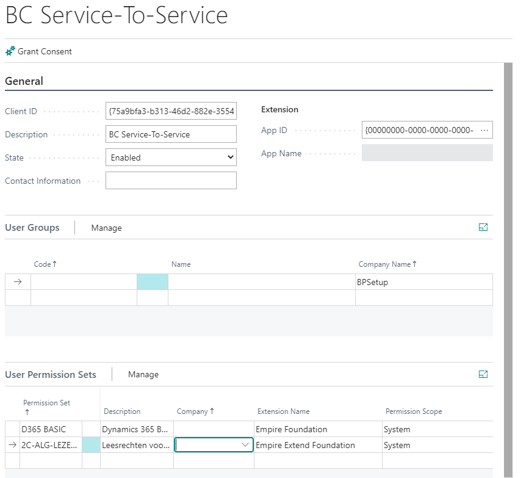Screen dimensions: 529x478
Task: Click the empty Contact Information field
Action: [x=171, y=181]
